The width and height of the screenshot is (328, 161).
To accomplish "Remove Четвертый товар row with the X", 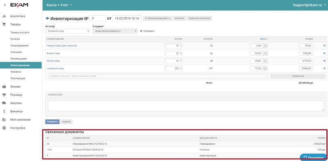I will click(324, 68).
